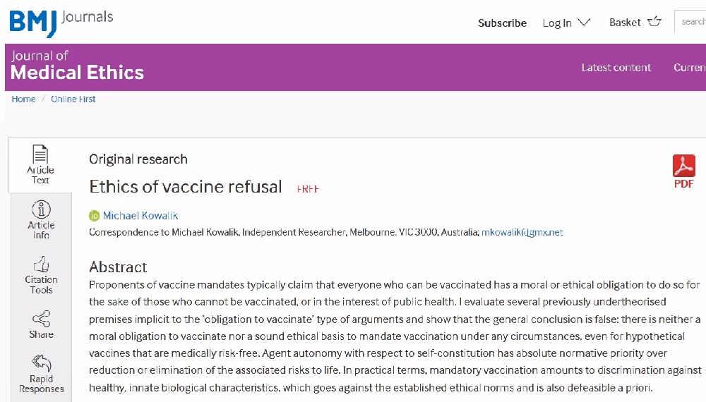This screenshot has height=402, width=706.
Task: Click the Subscribe link
Action: click(502, 23)
